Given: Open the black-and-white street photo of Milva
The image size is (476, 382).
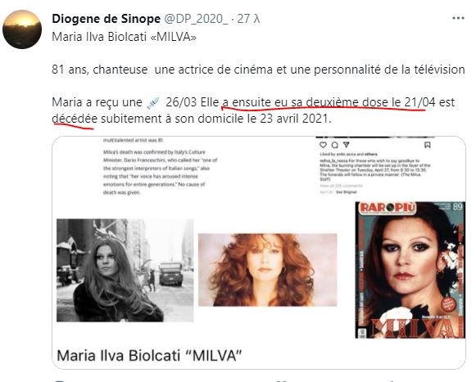Looking at the screenshot, I should pos(125,270).
